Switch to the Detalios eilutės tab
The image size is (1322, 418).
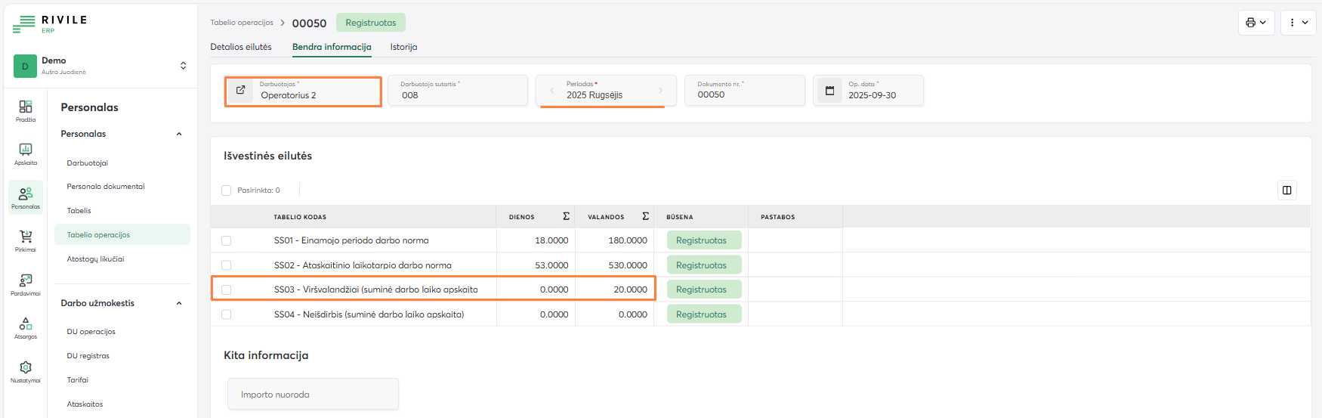point(241,47)
